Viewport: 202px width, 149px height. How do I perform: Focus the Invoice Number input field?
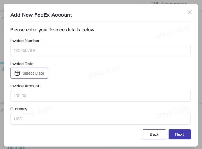click(101, 50)
